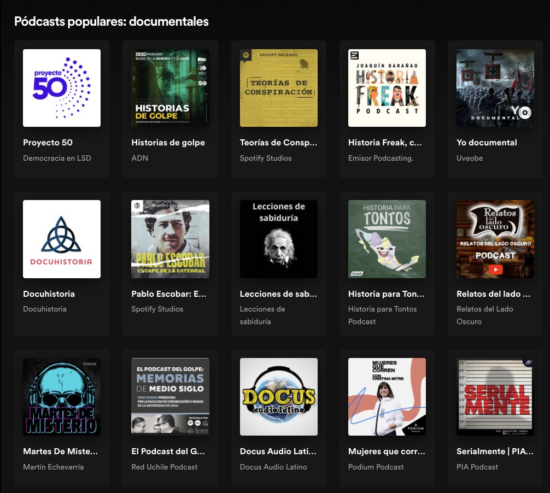Select the Memorias de Medio Siglo cover

[x=170, y=397]
